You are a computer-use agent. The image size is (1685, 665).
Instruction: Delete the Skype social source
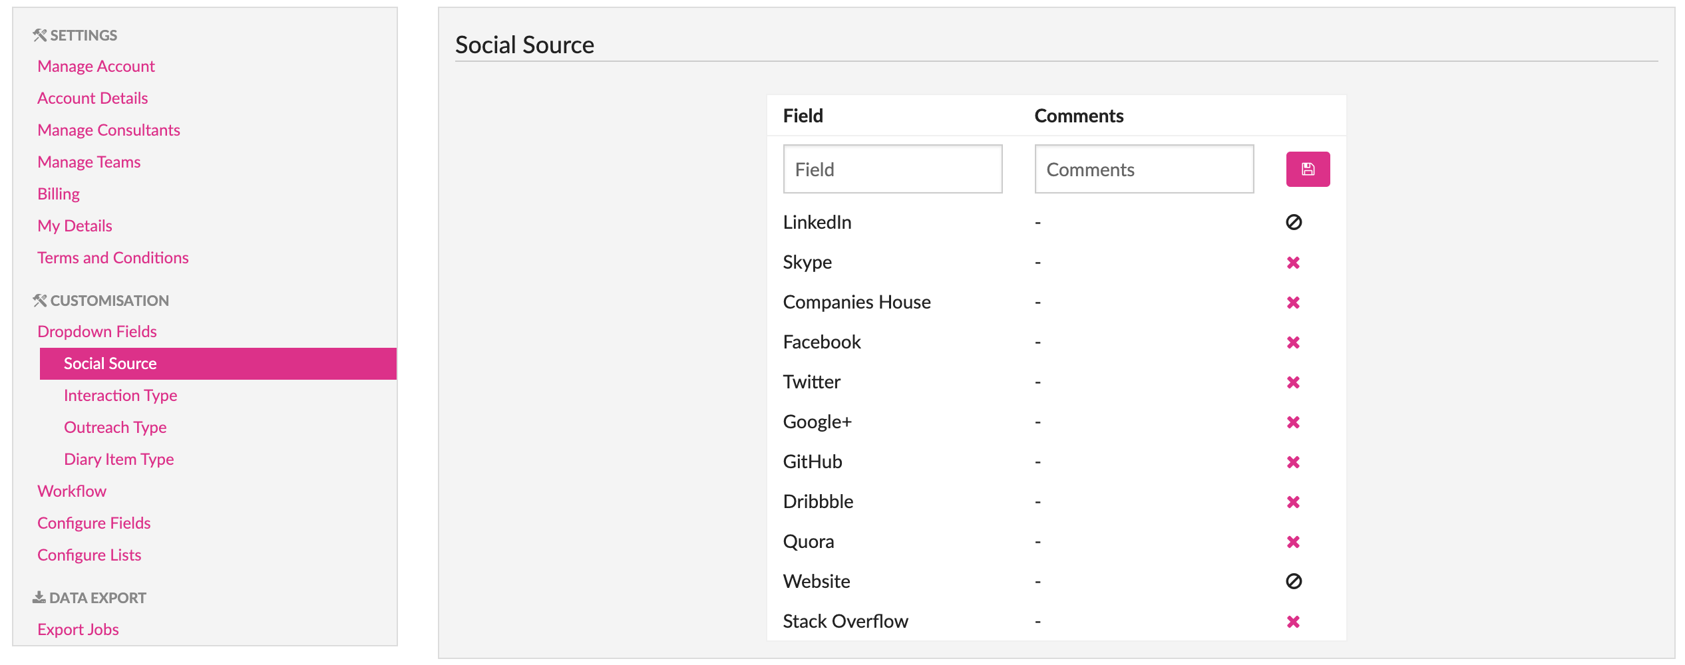pos(1293,263)
